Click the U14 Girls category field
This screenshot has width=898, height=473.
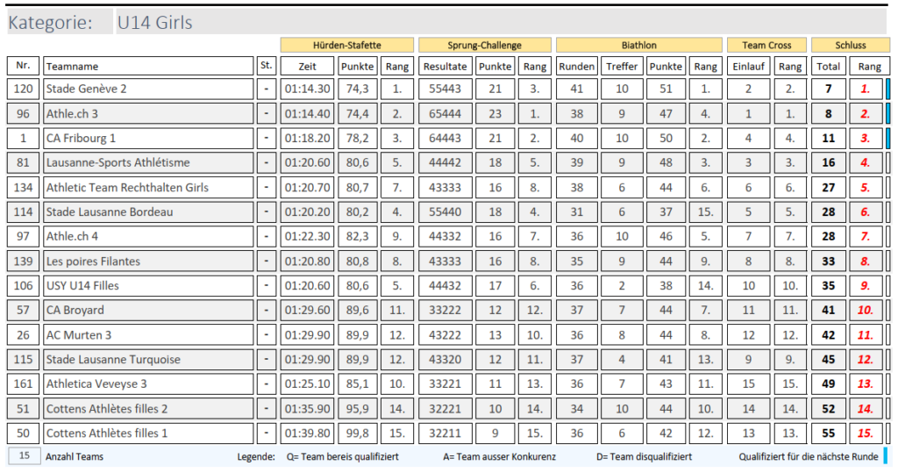[500, 22]
